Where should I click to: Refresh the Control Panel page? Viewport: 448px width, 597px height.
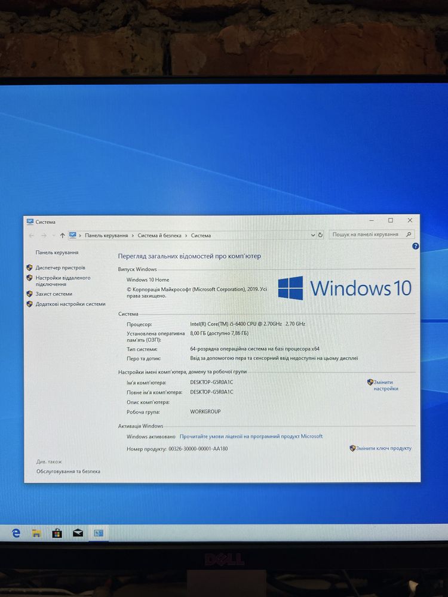(320, 235)
